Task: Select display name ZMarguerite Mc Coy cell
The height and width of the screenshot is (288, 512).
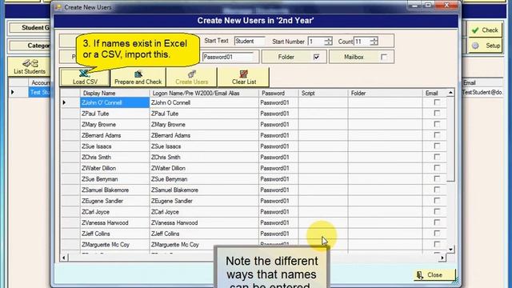Action: (114, 245)
